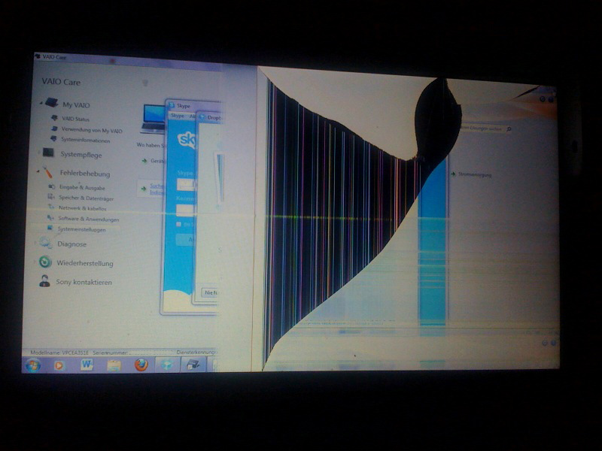This screenshot has height=451, width=602.
Task: Collapse the Fehlerbehebung section arrow
Action: pyautogui.click(x=38, y=171)
